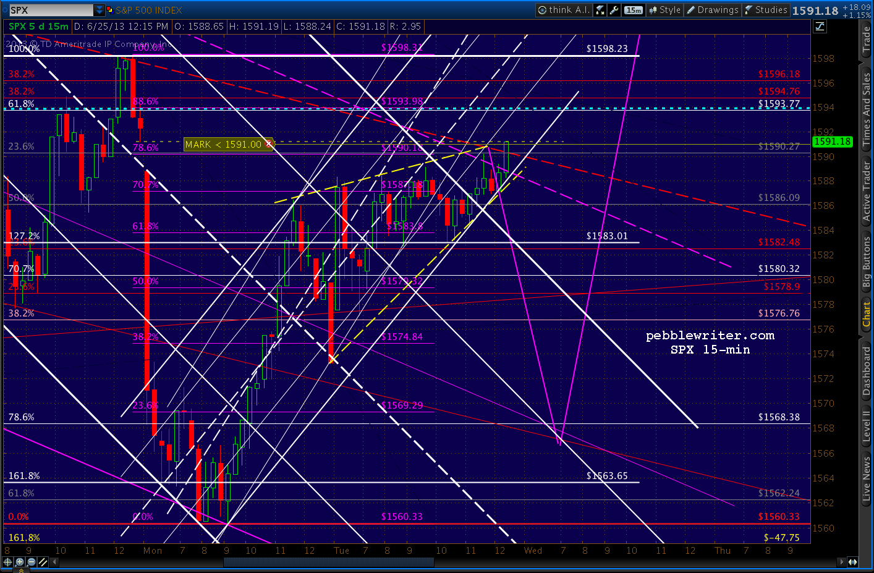Select the Chart sidebar tab

867,315
